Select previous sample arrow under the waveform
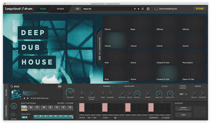Screen dimensions: 211x124 click(24, 98)
